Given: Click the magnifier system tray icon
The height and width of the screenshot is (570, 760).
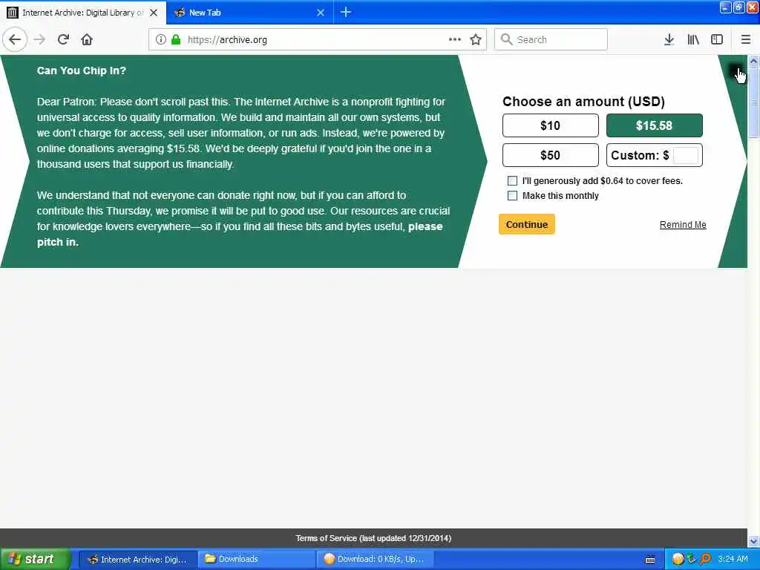Looking at the screenshot, I should (x=705, y=560).
